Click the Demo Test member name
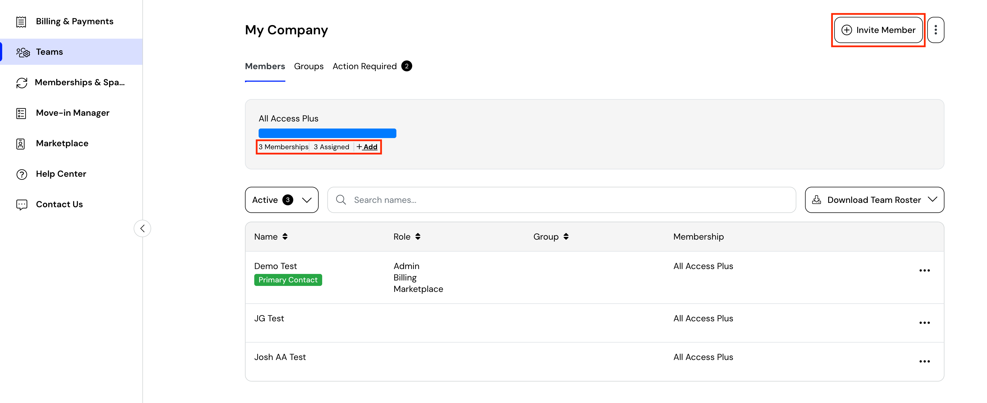987x403 pixels. coord(276,266)
